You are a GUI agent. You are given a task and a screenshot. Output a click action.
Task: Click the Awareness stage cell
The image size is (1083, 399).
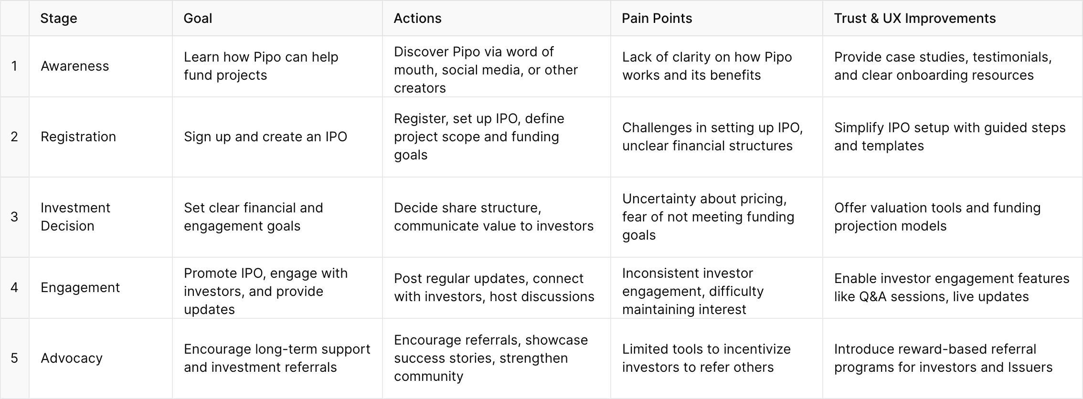point(101,66)
